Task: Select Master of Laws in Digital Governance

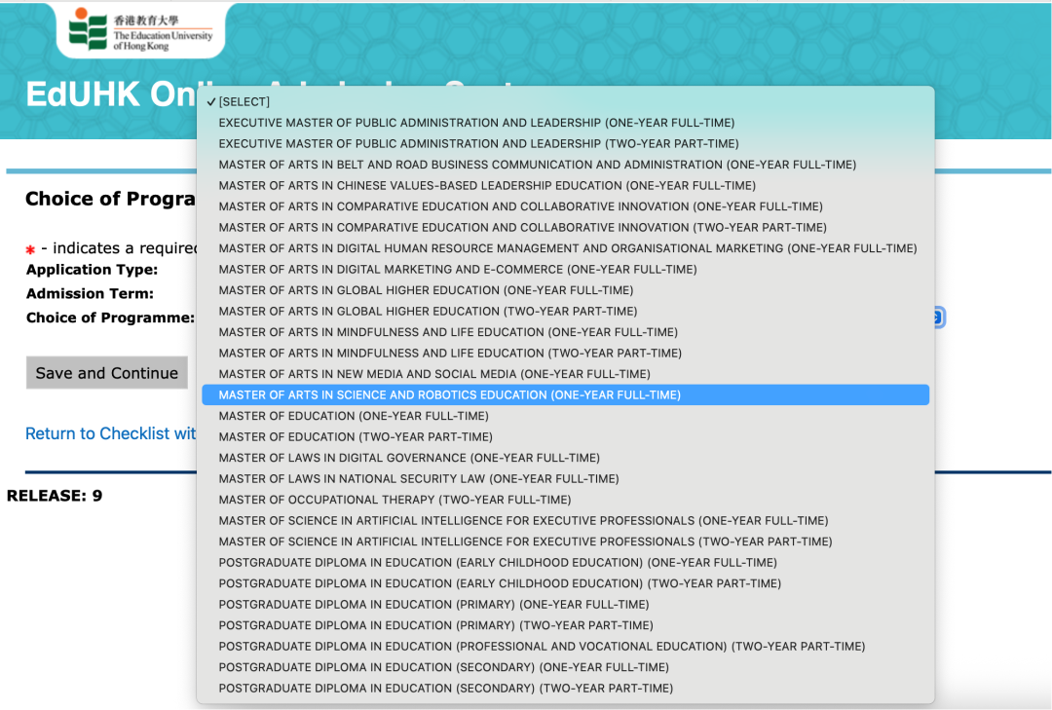Action: click(x=409, y=458)
